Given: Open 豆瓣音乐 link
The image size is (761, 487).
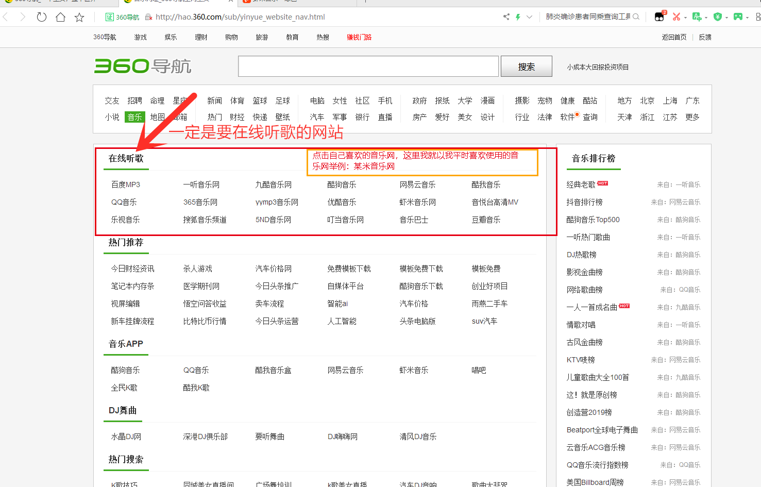Looking at the screenshot, I should [x=486, y=220].
